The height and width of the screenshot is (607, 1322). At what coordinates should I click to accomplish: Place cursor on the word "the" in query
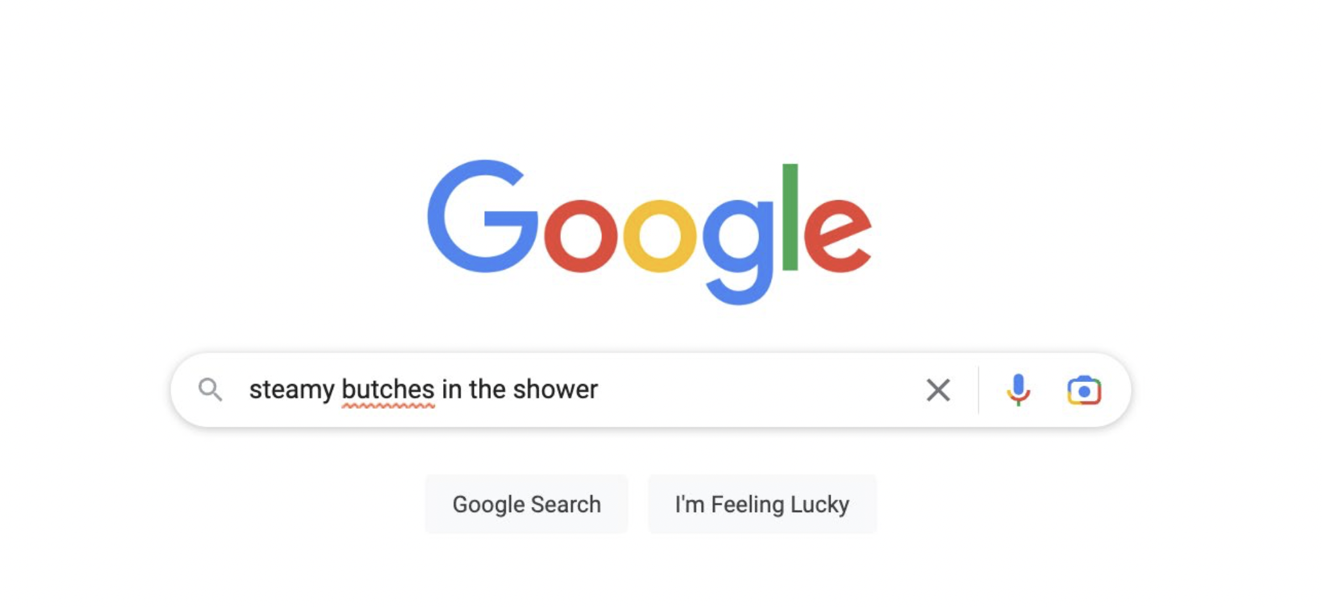[x=487, y=389]
